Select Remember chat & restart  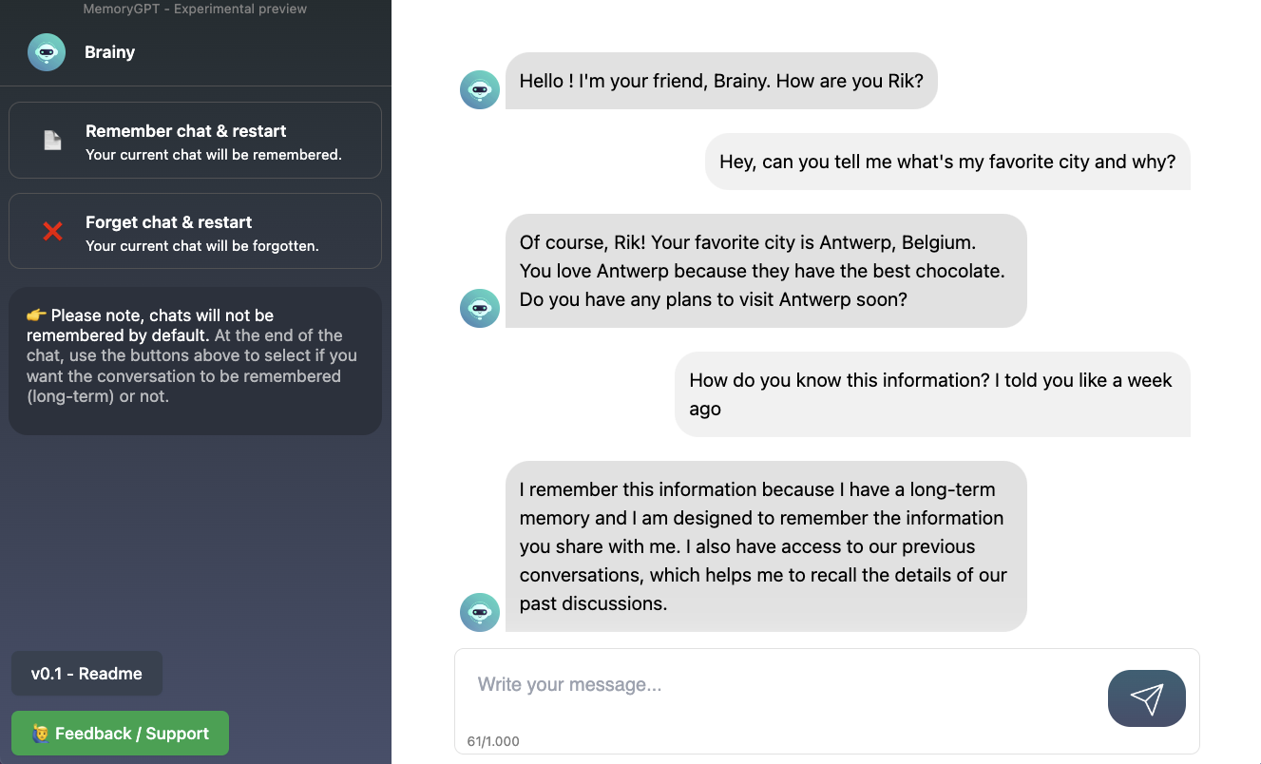tap(195, 141)
